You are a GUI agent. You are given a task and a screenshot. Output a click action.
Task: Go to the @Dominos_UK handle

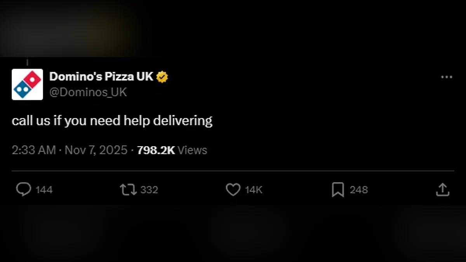point(88,92)
